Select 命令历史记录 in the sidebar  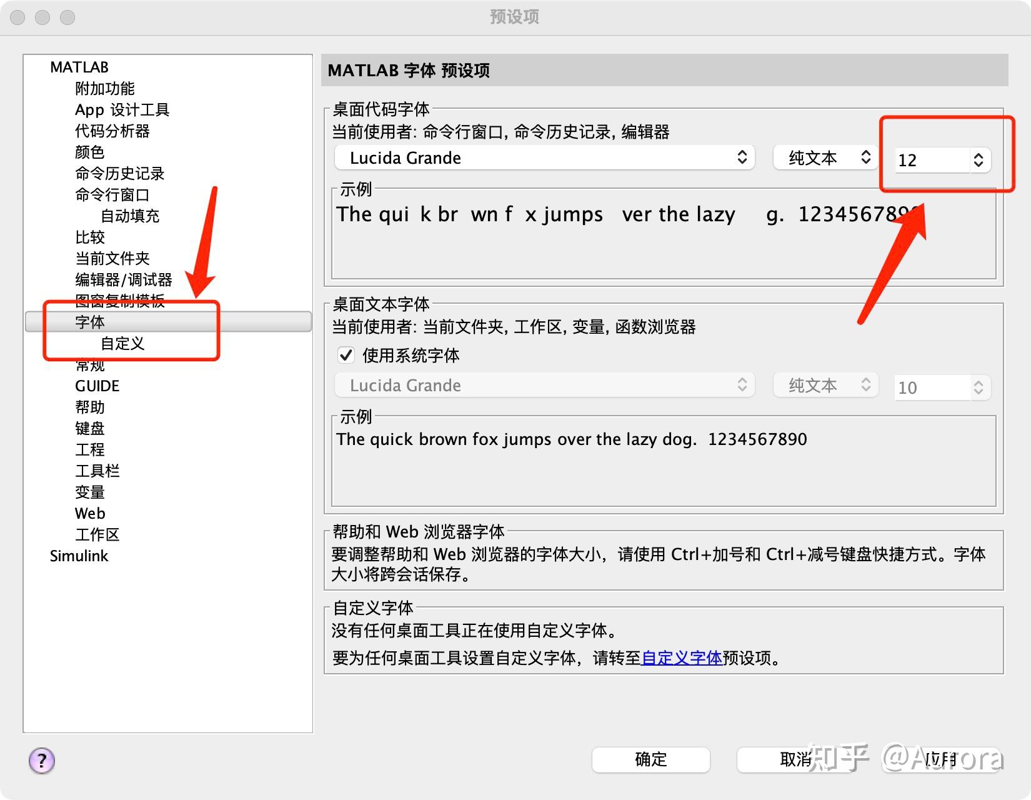coord(119,173)
